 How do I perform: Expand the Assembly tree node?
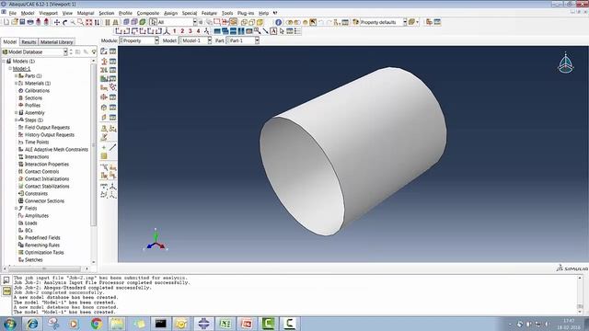point(17,112)
